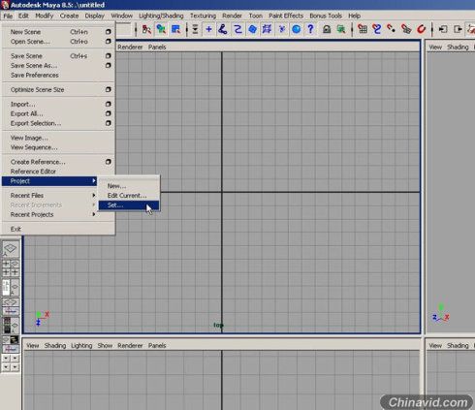The height and width of the screenshot is (410, 475).
Task: Choose New... in Project submenu
Action: coord(129,186)
